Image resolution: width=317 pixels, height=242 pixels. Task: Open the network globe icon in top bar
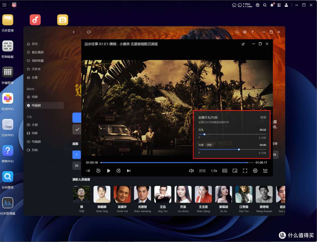(x=257, y=5)
